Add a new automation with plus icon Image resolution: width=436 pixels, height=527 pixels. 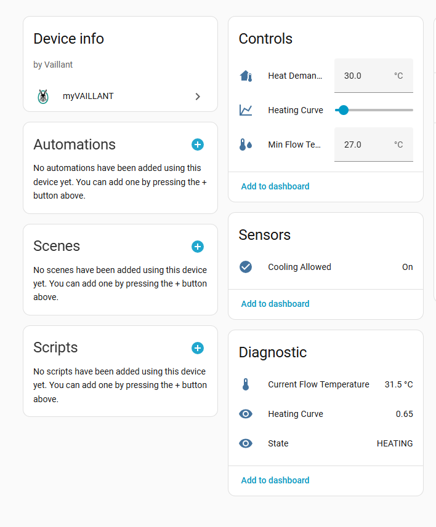click(x=198, y=145)
